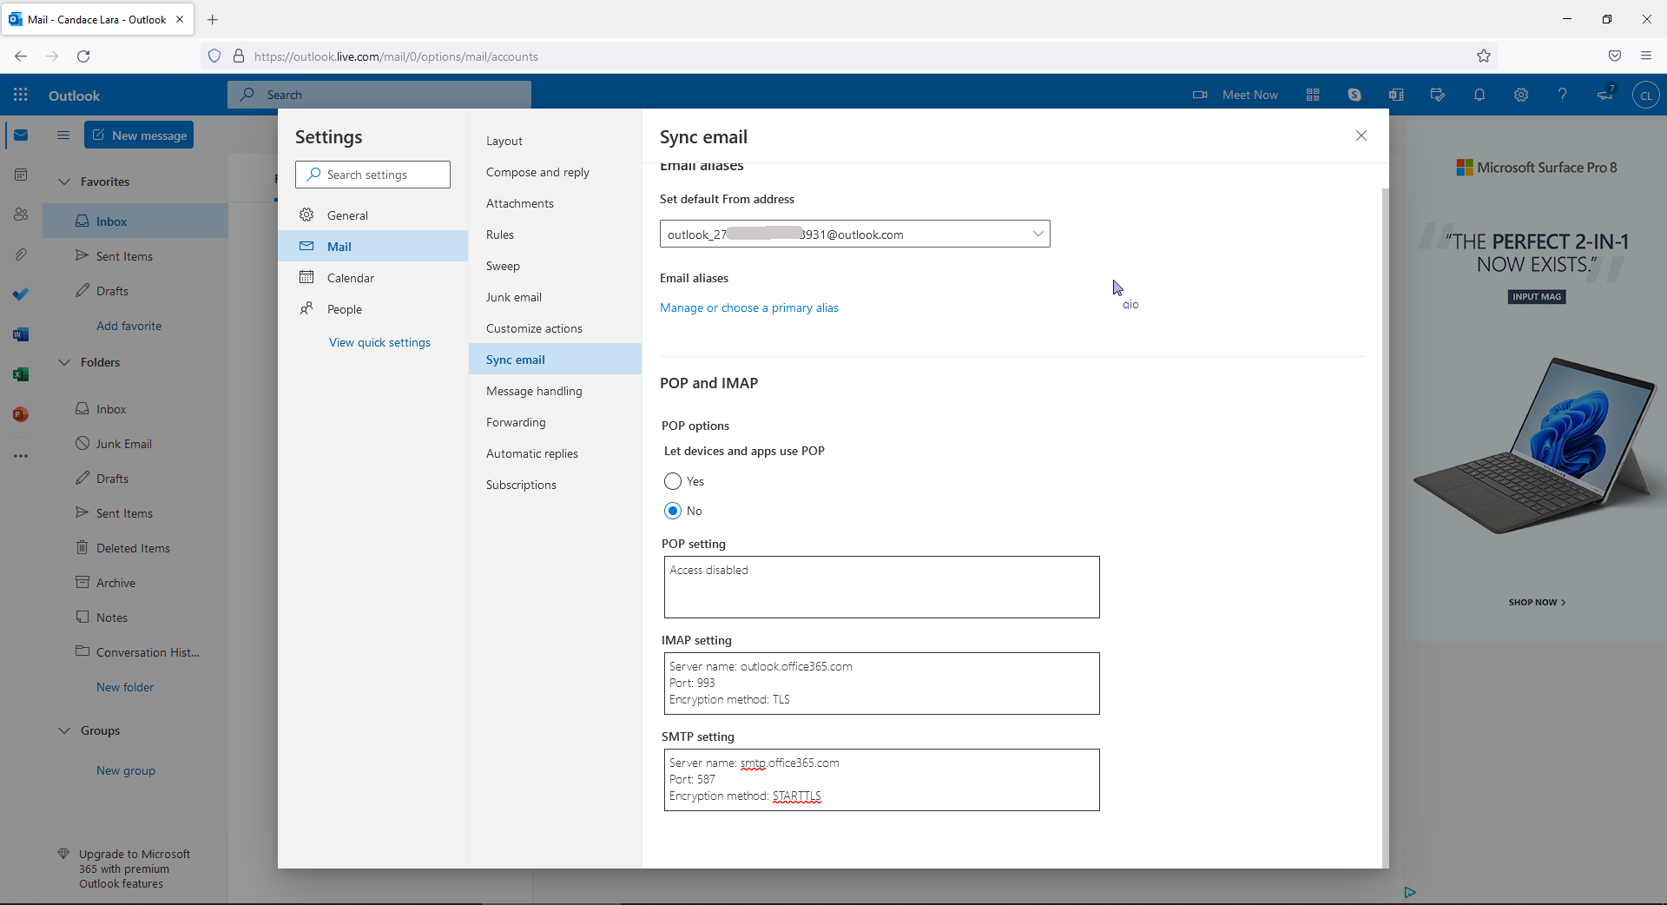
Task: Open the default From address dropdown
Action: click(855, 234)
